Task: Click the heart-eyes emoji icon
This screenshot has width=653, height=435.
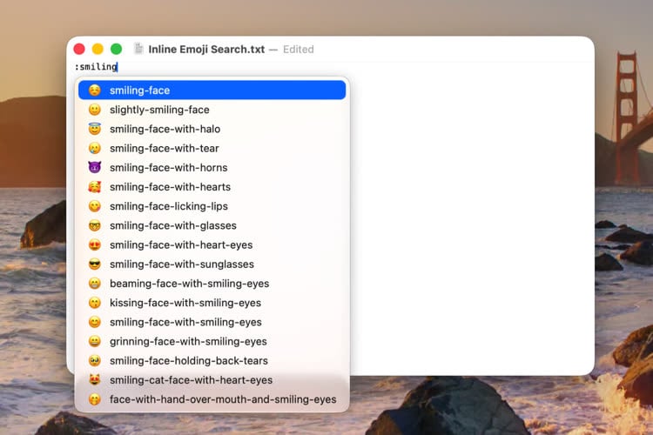Action: coord(95,244)
